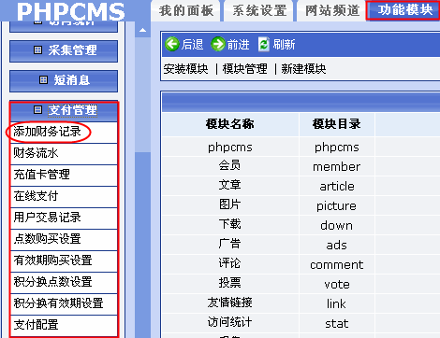Click the 前进 text label
Image resolution: width=440 pixels, height=338 pixels.
[238, 44]
